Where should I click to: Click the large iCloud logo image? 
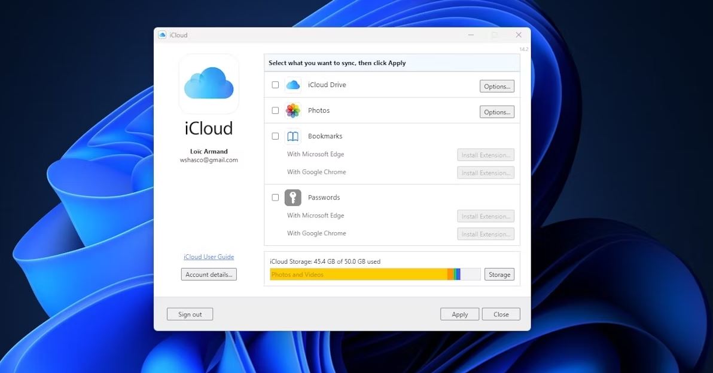(x=209, y=84)
